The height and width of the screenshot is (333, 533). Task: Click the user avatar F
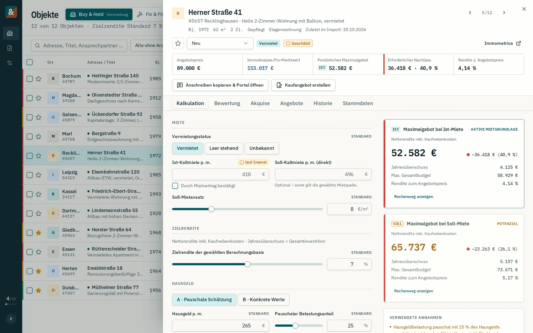[11, 319]
